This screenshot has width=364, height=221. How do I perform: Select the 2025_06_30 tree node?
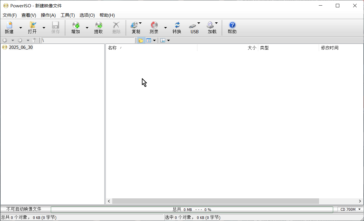click(21, 47)
